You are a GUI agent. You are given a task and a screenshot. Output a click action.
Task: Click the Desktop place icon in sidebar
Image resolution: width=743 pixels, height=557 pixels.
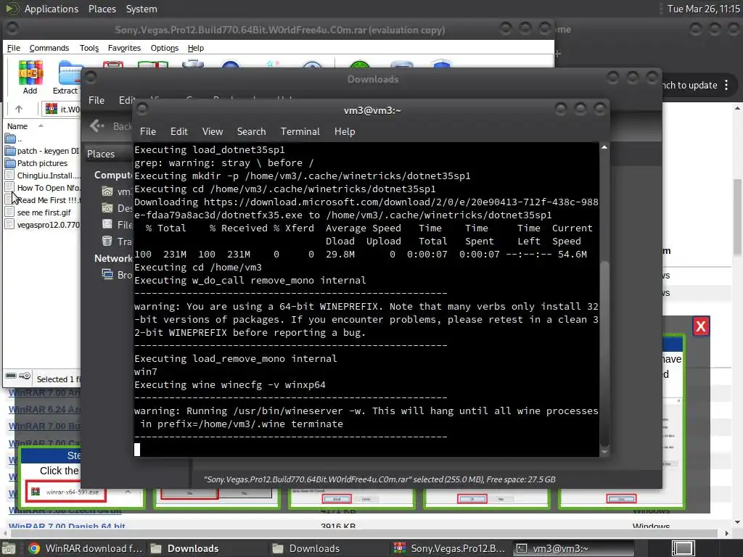[x=107, y=208]
